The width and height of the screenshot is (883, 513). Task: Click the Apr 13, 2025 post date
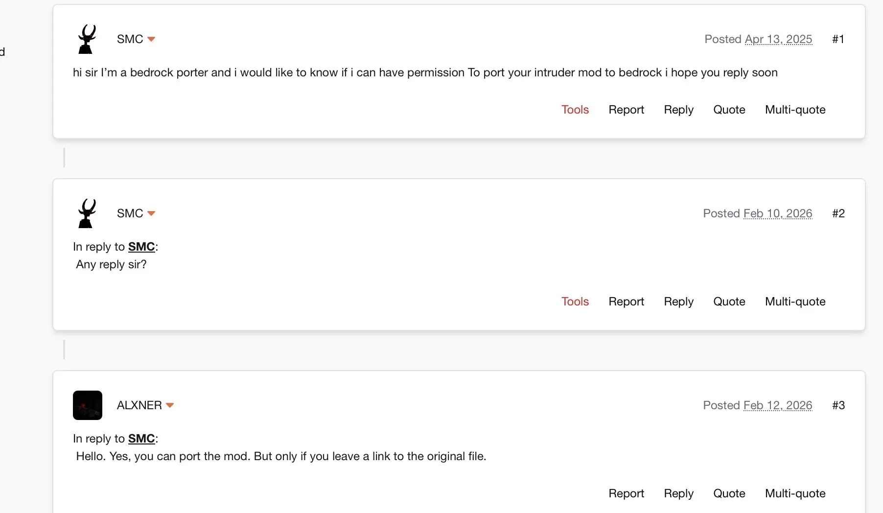point(778,39)
